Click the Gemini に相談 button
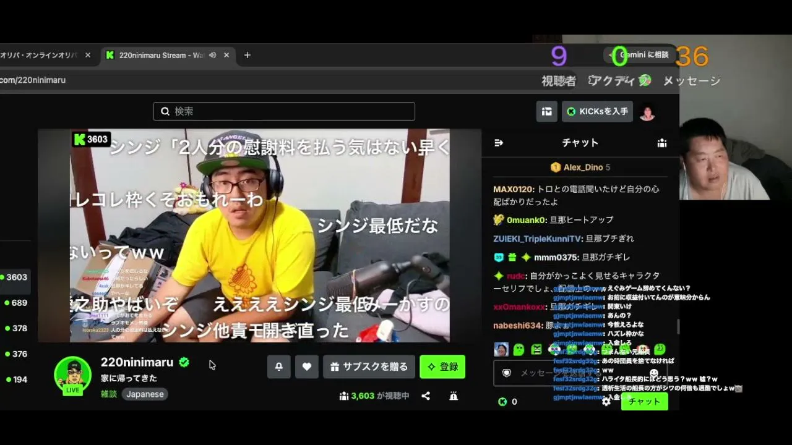792x445 pixels. (x=640, y=55)
